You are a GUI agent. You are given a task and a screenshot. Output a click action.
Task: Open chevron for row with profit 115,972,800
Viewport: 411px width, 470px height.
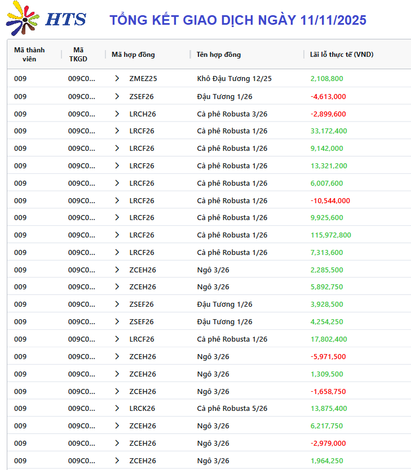point(117,235)
